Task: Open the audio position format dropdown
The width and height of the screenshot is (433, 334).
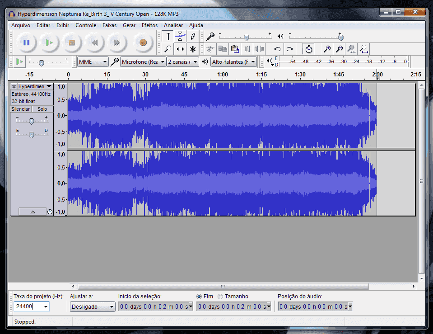Action: pos(350,306)
